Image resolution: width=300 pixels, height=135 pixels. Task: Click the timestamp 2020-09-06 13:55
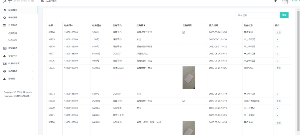[x=218, y=32]
